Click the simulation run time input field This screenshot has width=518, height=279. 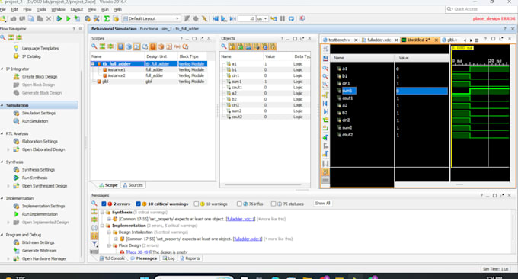247,19
